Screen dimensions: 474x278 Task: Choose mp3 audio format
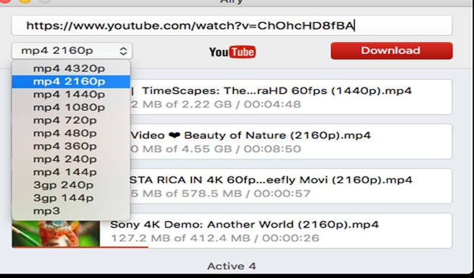pyautogui.click(x=71, y=211)
